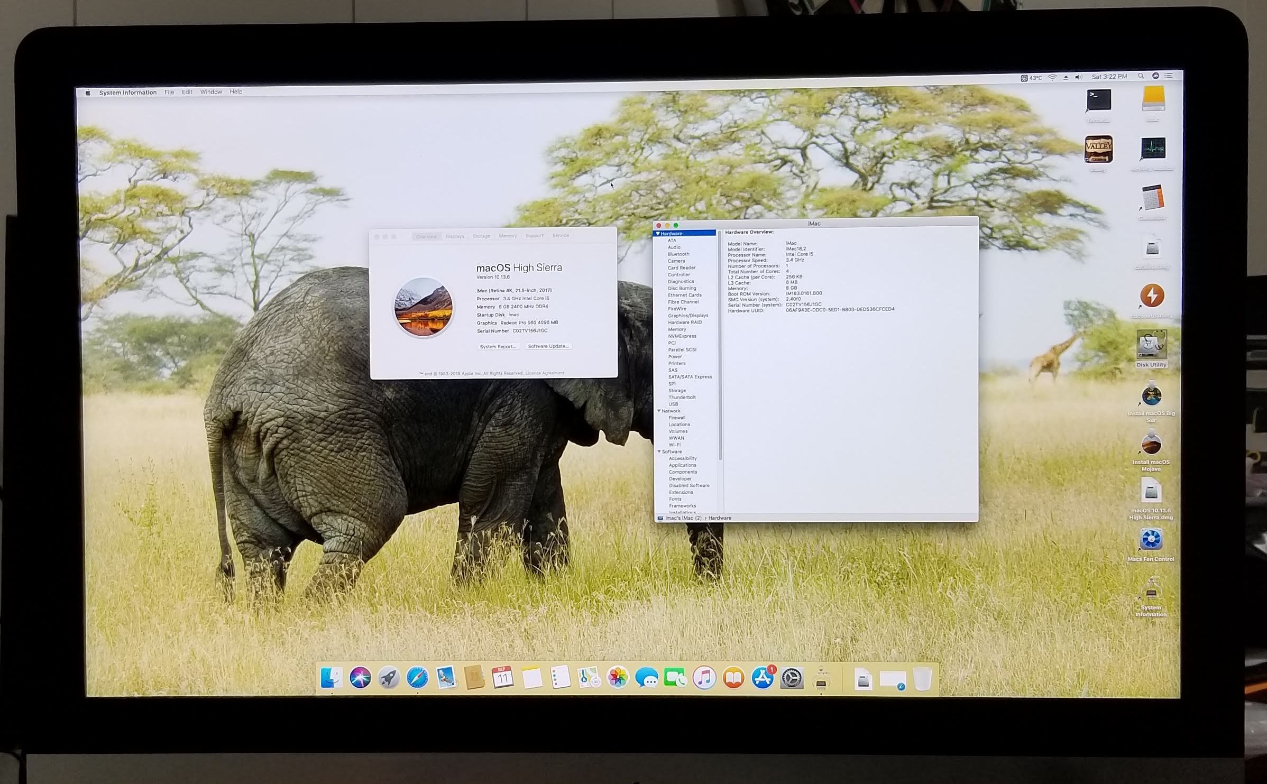Open System Preferences gear in dock
This screenshot has width=1267, height=784.
(x=792, y=678)
